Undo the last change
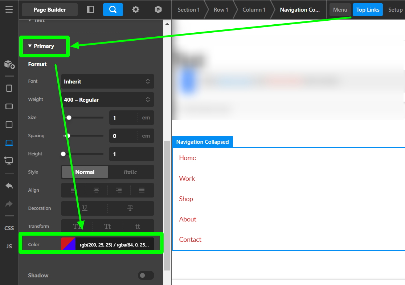This screenshot has width=405, height=285. pos(9,186)
